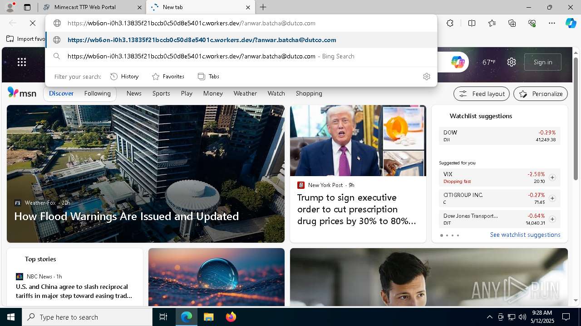The height and width of the screenshot is (326, 581).
Task: Open MSN page settings gear
Action: click(512, 62)
